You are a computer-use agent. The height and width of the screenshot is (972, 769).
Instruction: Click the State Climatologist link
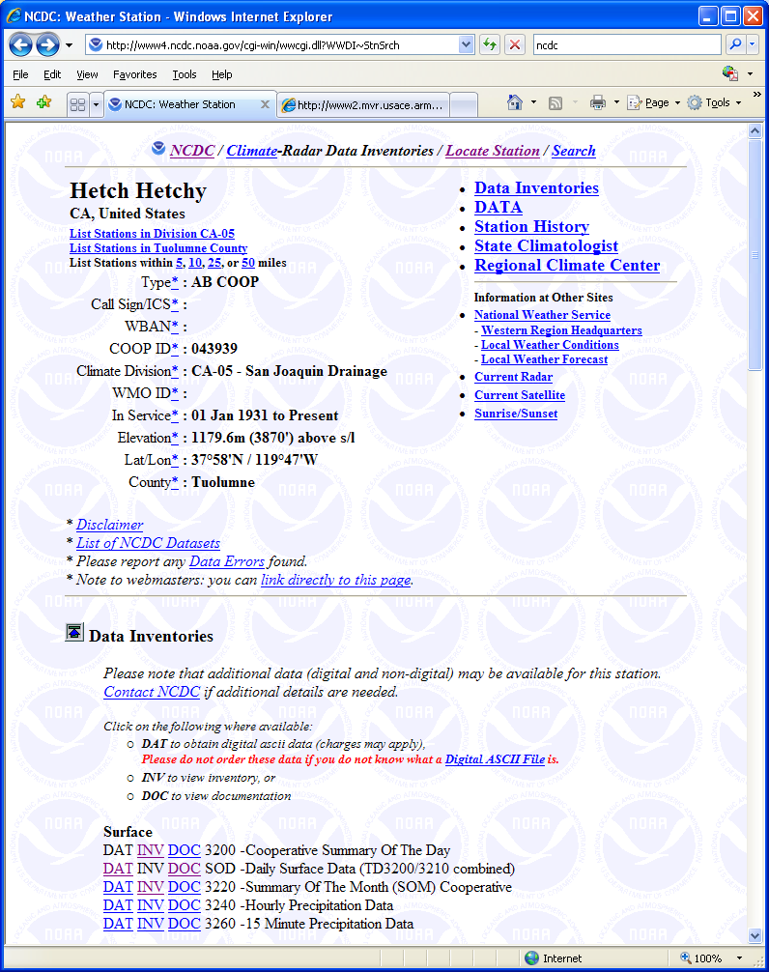(546, 246)
